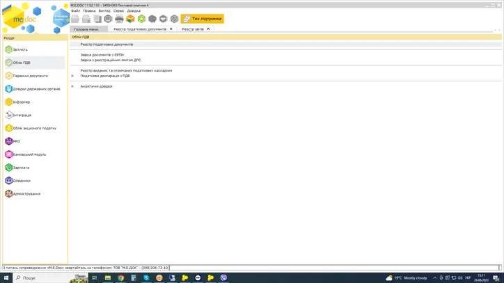Open the Інтеграція section icon
This screenshot has height=283, width=504.
[x=9, y=115]
